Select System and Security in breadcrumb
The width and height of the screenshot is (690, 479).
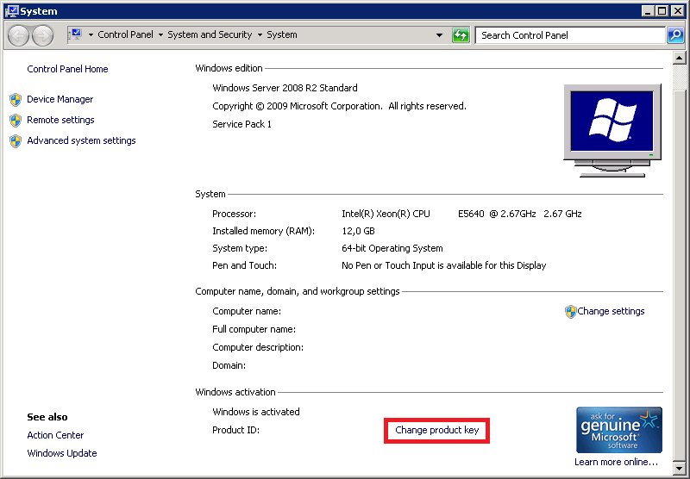pyautogui.click(x=210, y=34)
